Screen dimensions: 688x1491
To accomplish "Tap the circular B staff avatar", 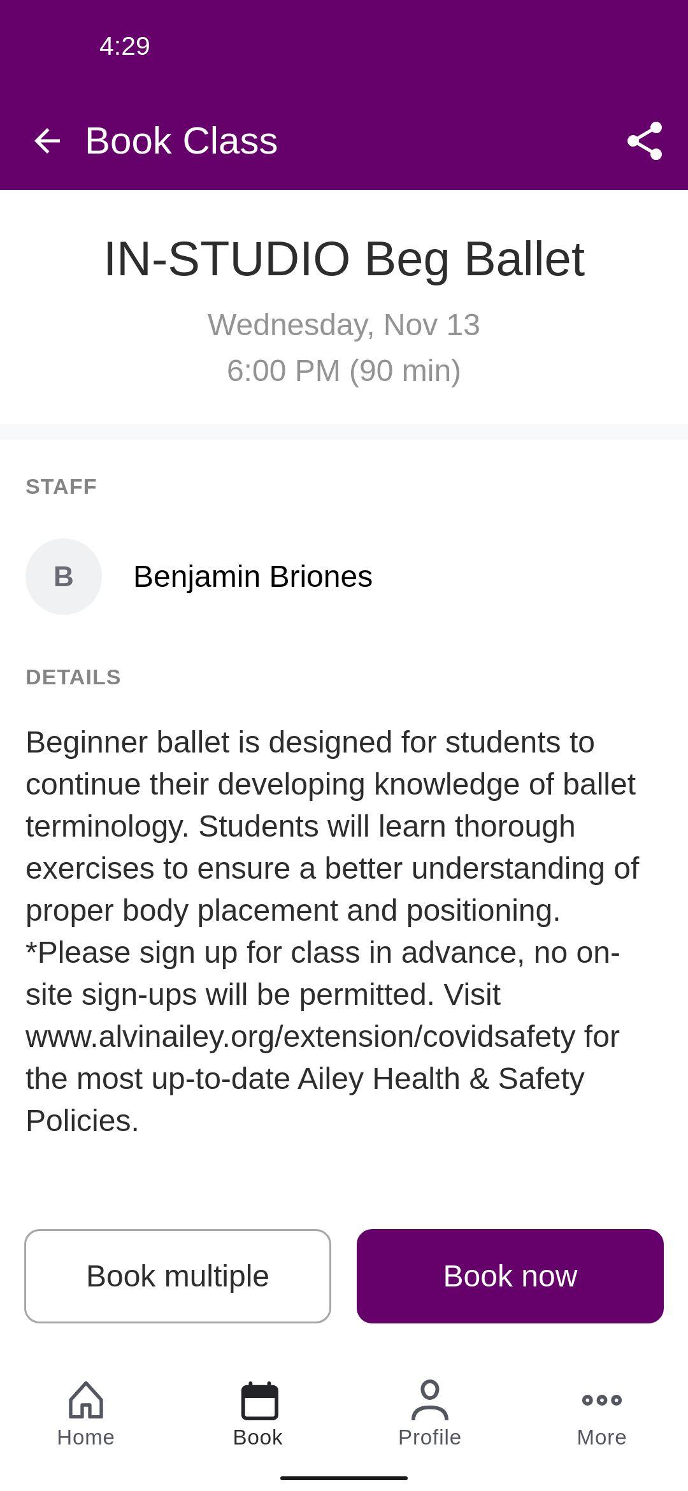I will 64,577.
